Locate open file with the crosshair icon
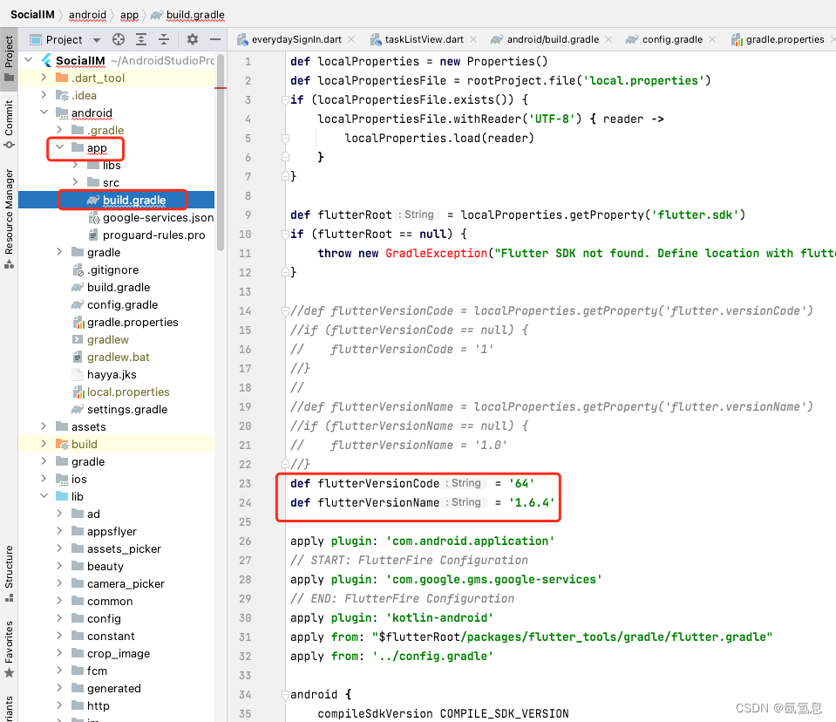Screen dimensions: 836x722 119,39
